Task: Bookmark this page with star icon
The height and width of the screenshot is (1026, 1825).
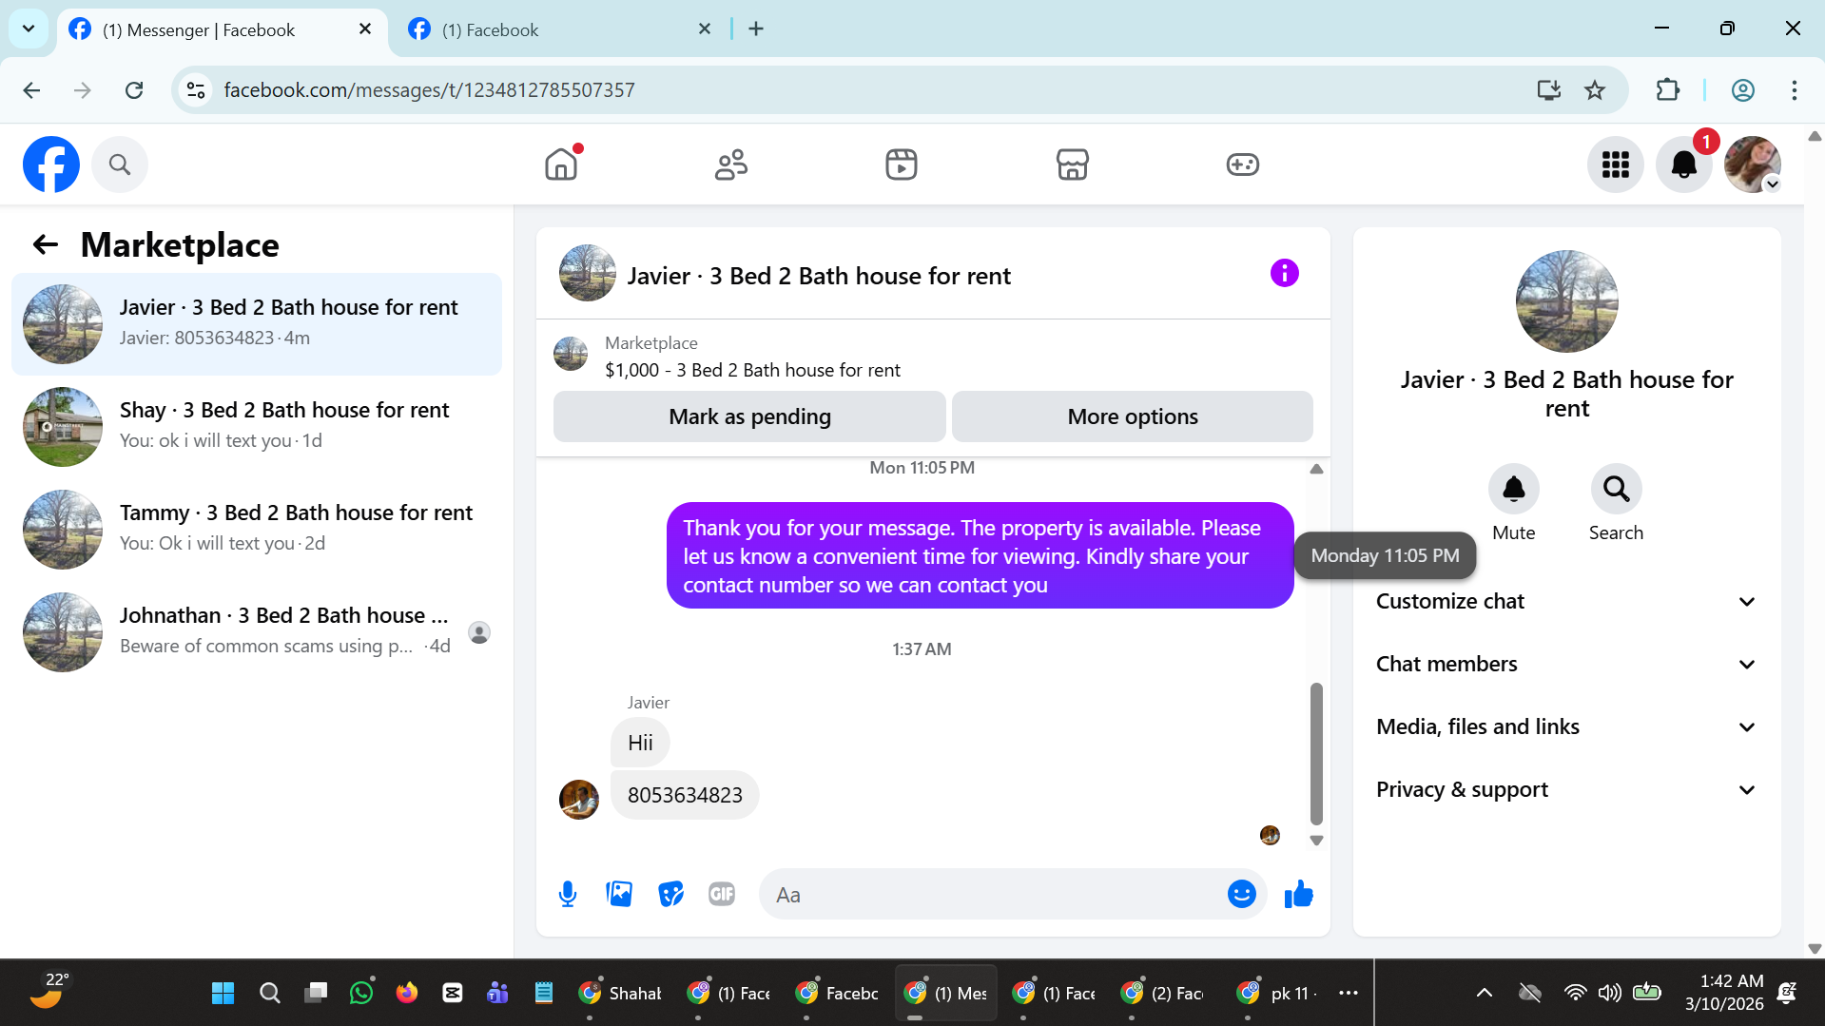Action: (1595, 90)
